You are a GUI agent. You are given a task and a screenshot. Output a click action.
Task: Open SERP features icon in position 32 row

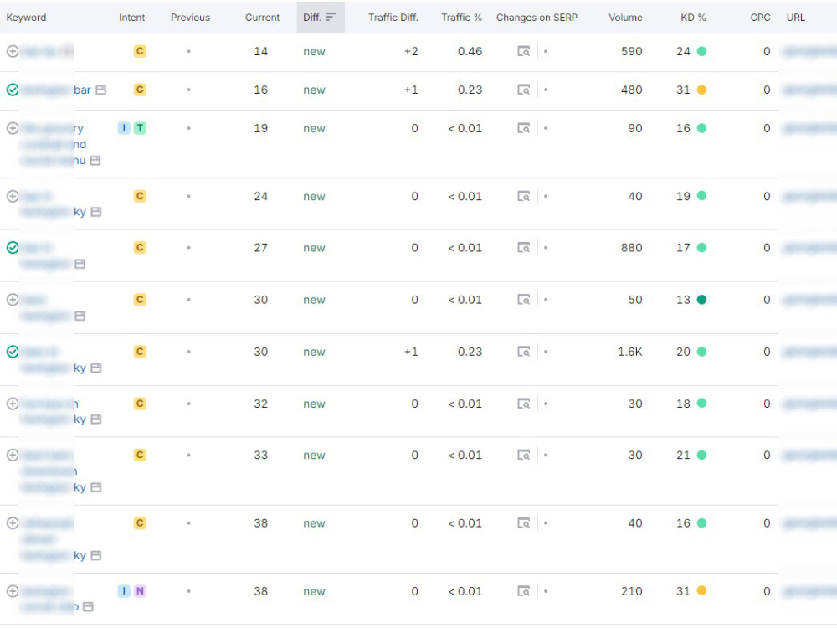pos(96,420)
